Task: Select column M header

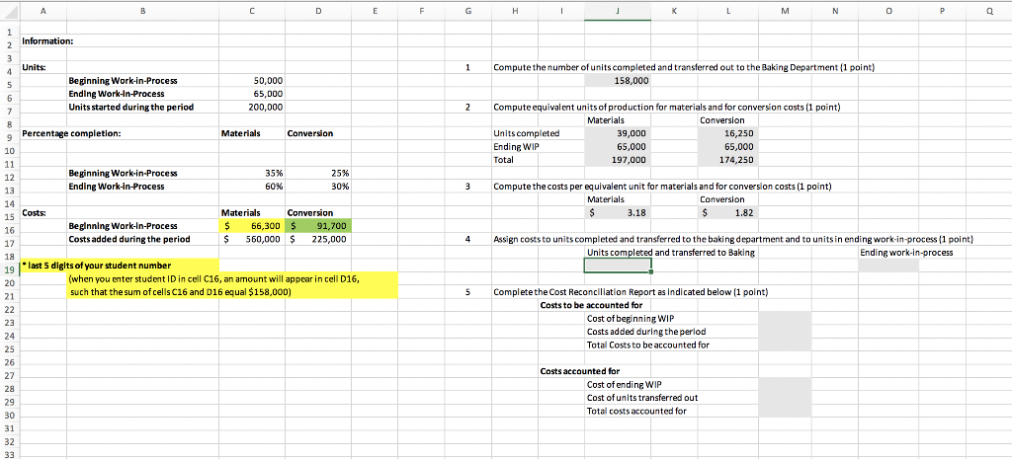Action: point(786,10)
